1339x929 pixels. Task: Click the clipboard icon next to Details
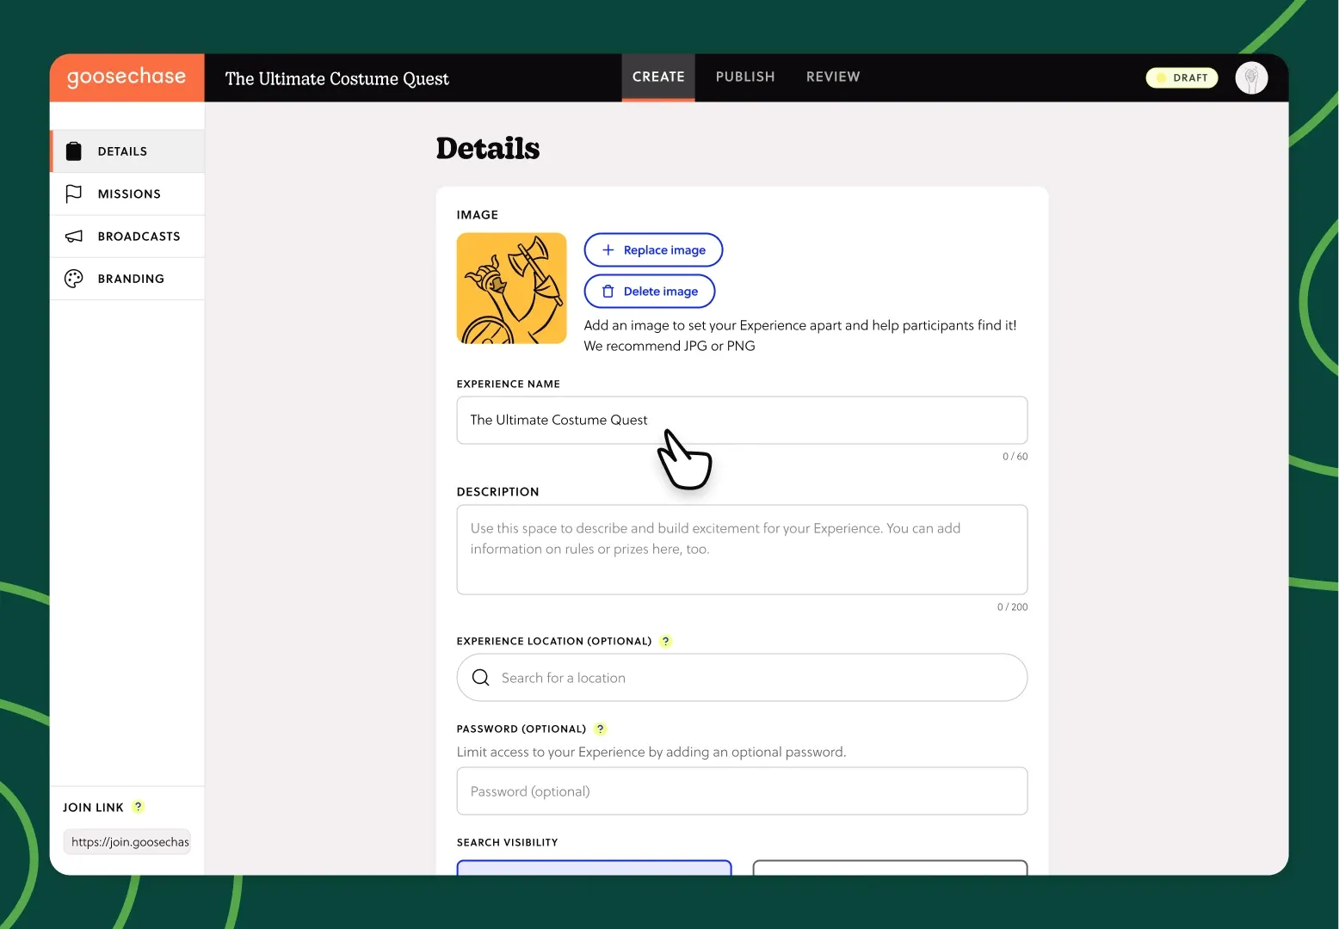pyautogui.click(x=74, y=151)
